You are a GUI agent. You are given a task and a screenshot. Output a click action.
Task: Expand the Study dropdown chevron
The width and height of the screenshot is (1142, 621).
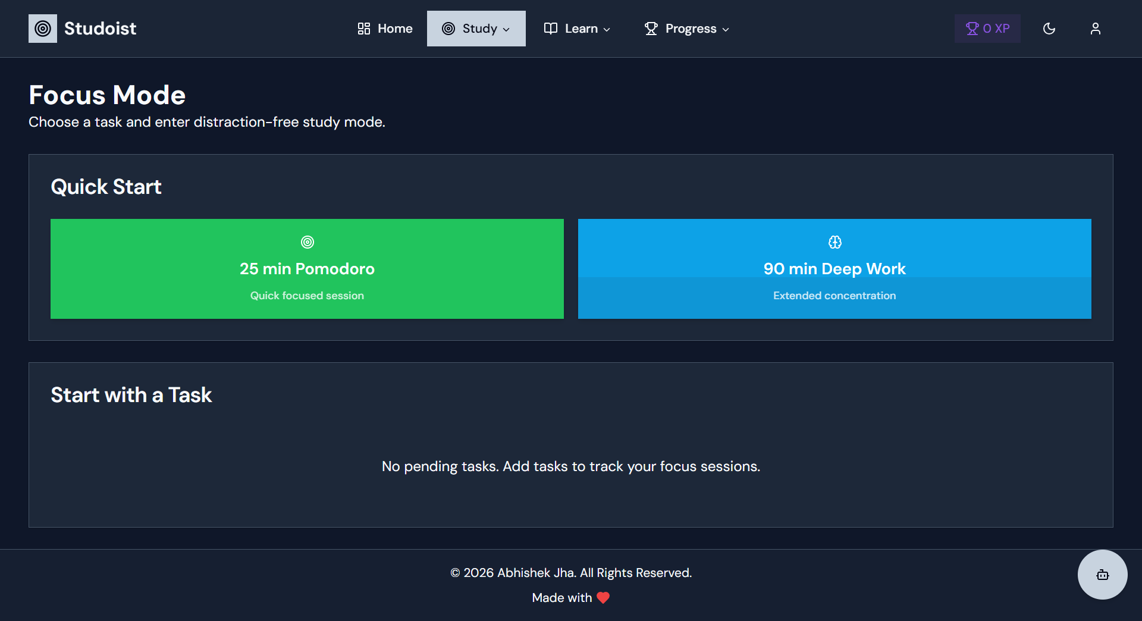click(507, 29)
